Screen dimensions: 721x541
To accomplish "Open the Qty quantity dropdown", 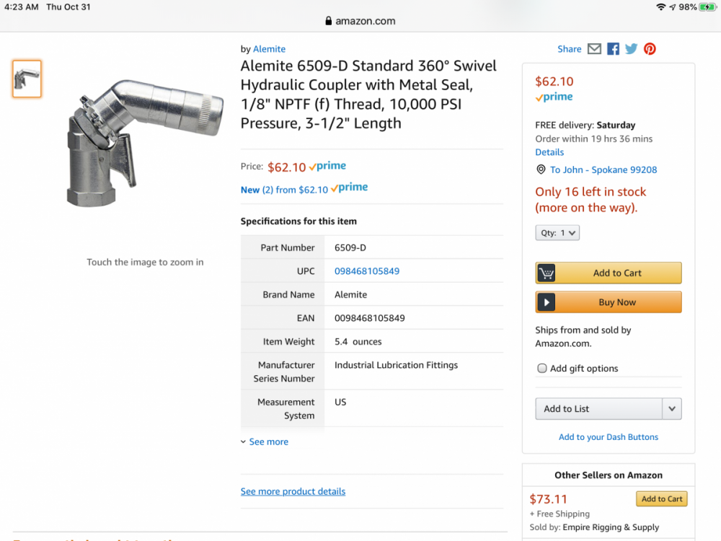I will [557, 233].
